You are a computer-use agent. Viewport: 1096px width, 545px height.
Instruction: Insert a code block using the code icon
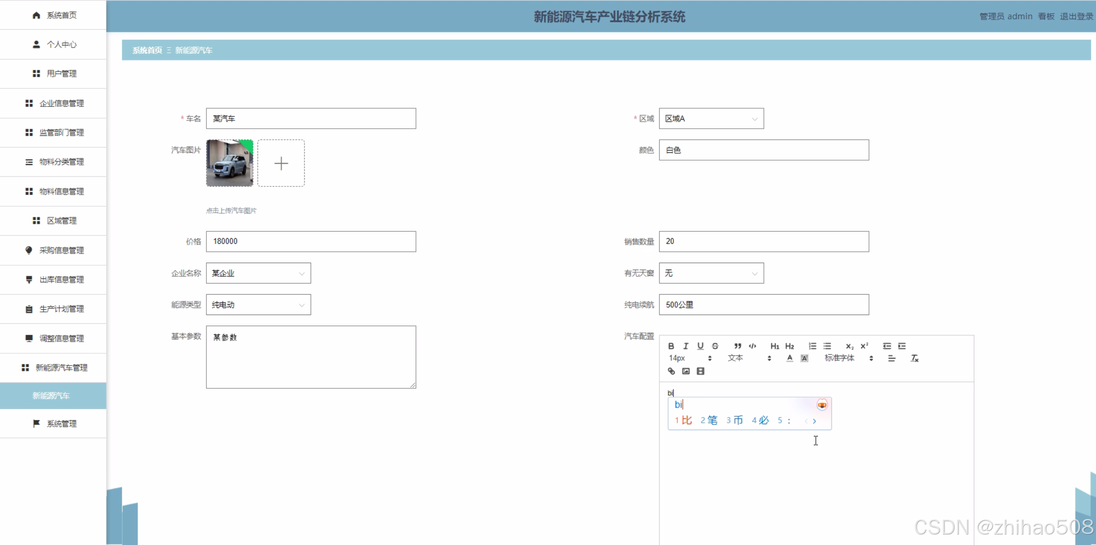point(752,346)
